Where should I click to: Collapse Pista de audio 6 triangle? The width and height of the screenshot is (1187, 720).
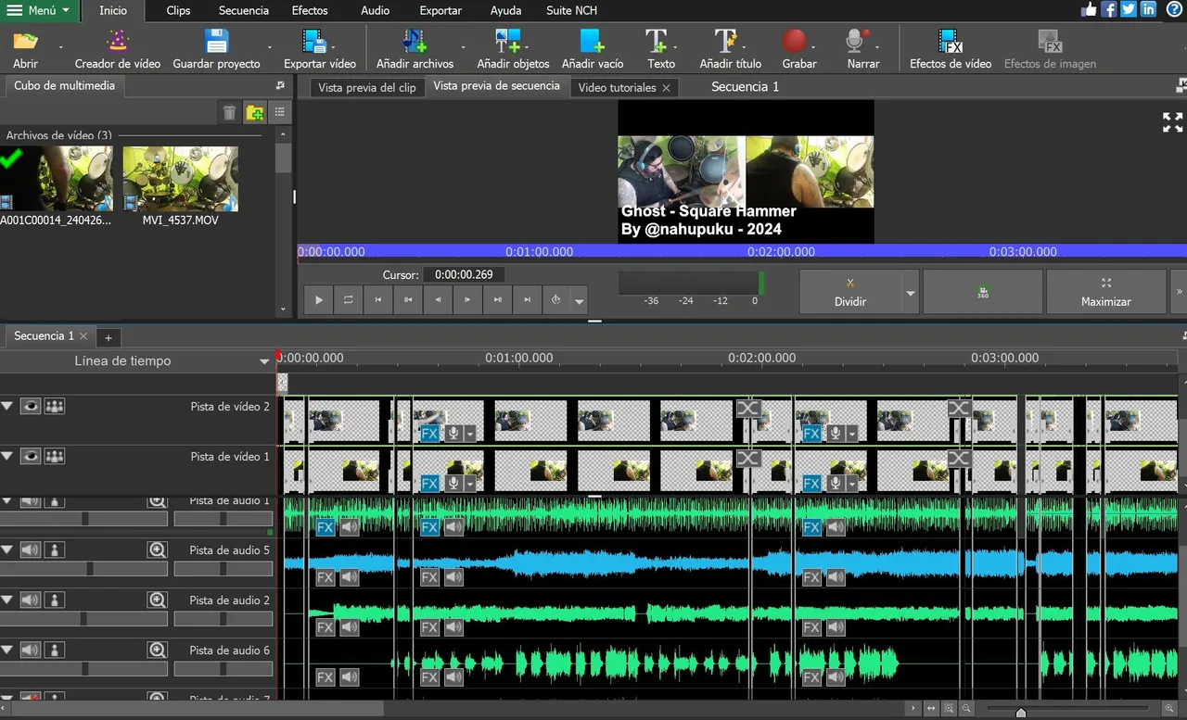(x=7, y=650)
